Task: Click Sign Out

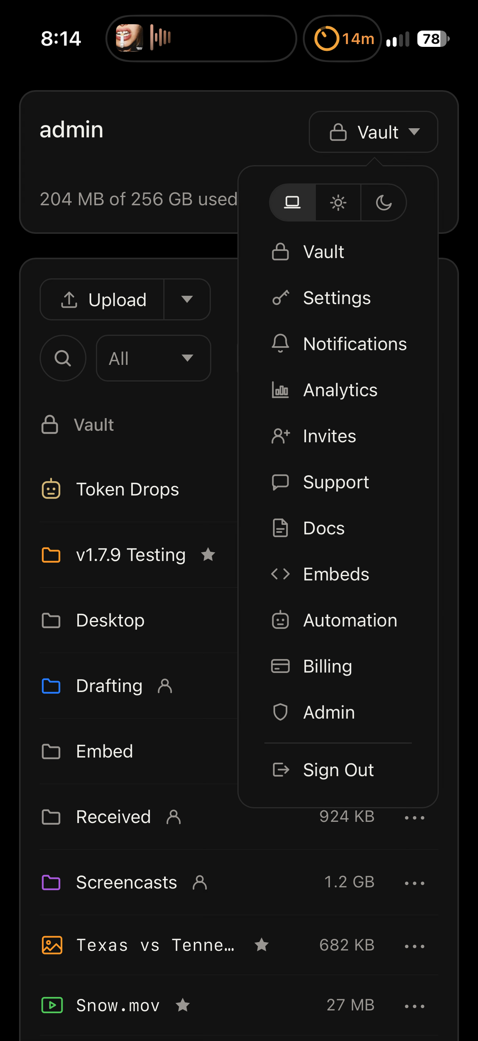Action: coord(338,770)
